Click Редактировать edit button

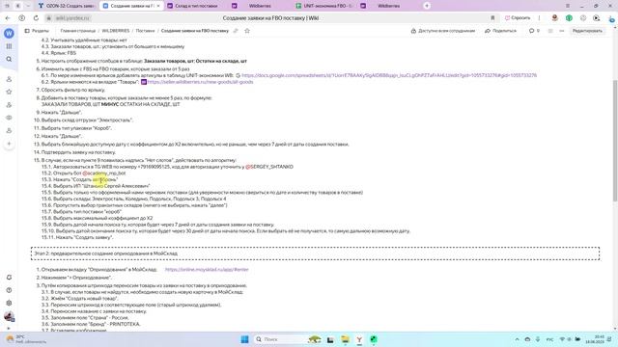(x=587, y=31)
